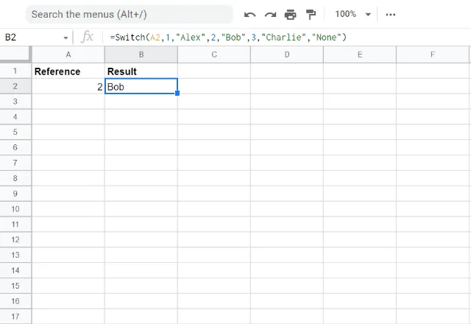Viewport: 471px width, 324px height.
Task: Select the Result header cell
Action: (x=141, y=71)
